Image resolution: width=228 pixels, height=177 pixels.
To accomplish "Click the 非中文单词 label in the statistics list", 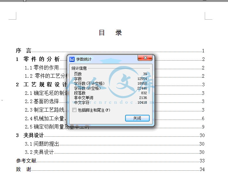I will pos(83,98).
